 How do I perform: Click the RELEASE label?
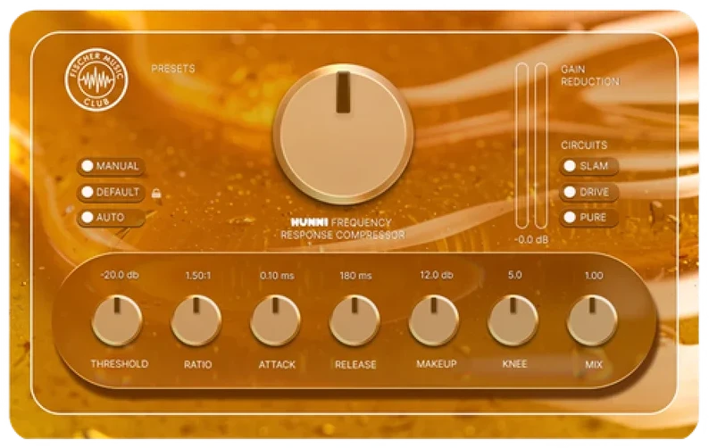pos(355,364)
